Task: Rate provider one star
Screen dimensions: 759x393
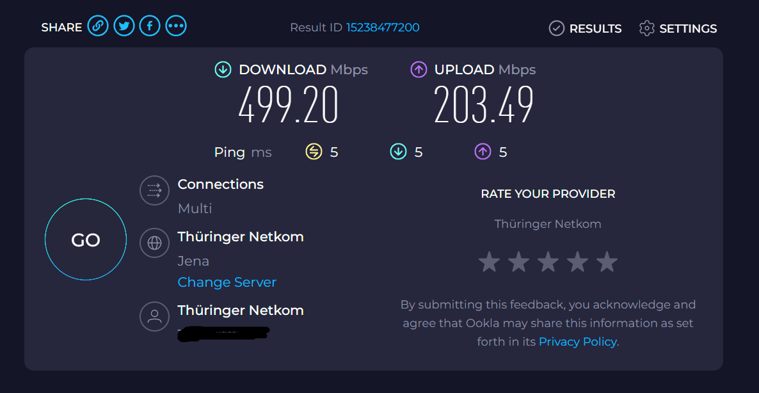Action: [489, 262]
